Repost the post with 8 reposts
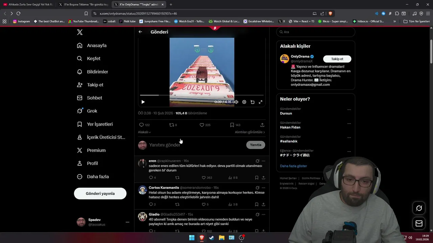Image resolution: width=433 pixels, height=243 pixels. 173,125
